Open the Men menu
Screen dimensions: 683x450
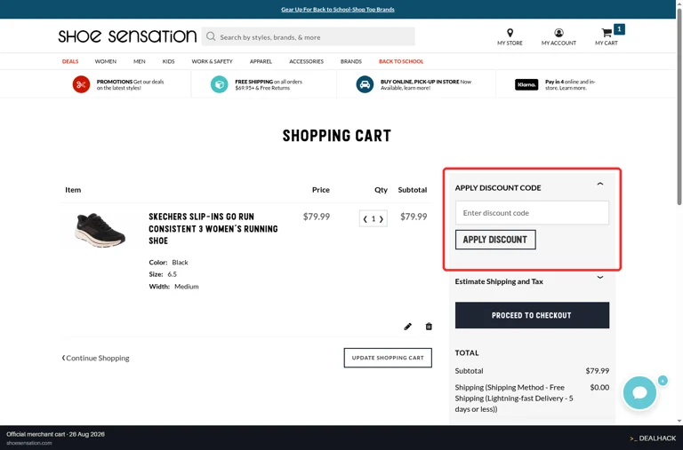point(140,61)
